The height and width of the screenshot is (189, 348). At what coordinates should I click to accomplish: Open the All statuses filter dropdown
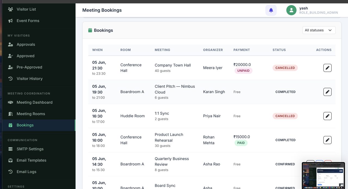[319, 30]
